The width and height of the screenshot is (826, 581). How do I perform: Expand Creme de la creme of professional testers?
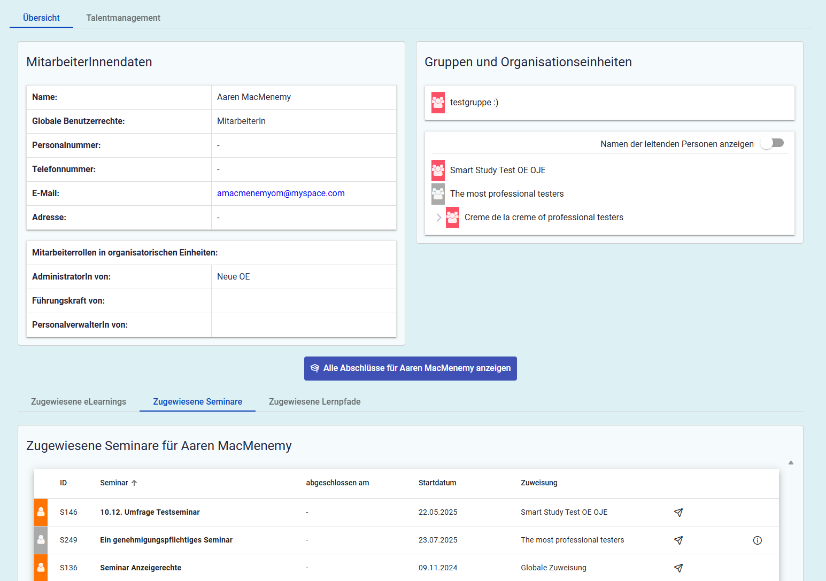click(x=439, y=218)
